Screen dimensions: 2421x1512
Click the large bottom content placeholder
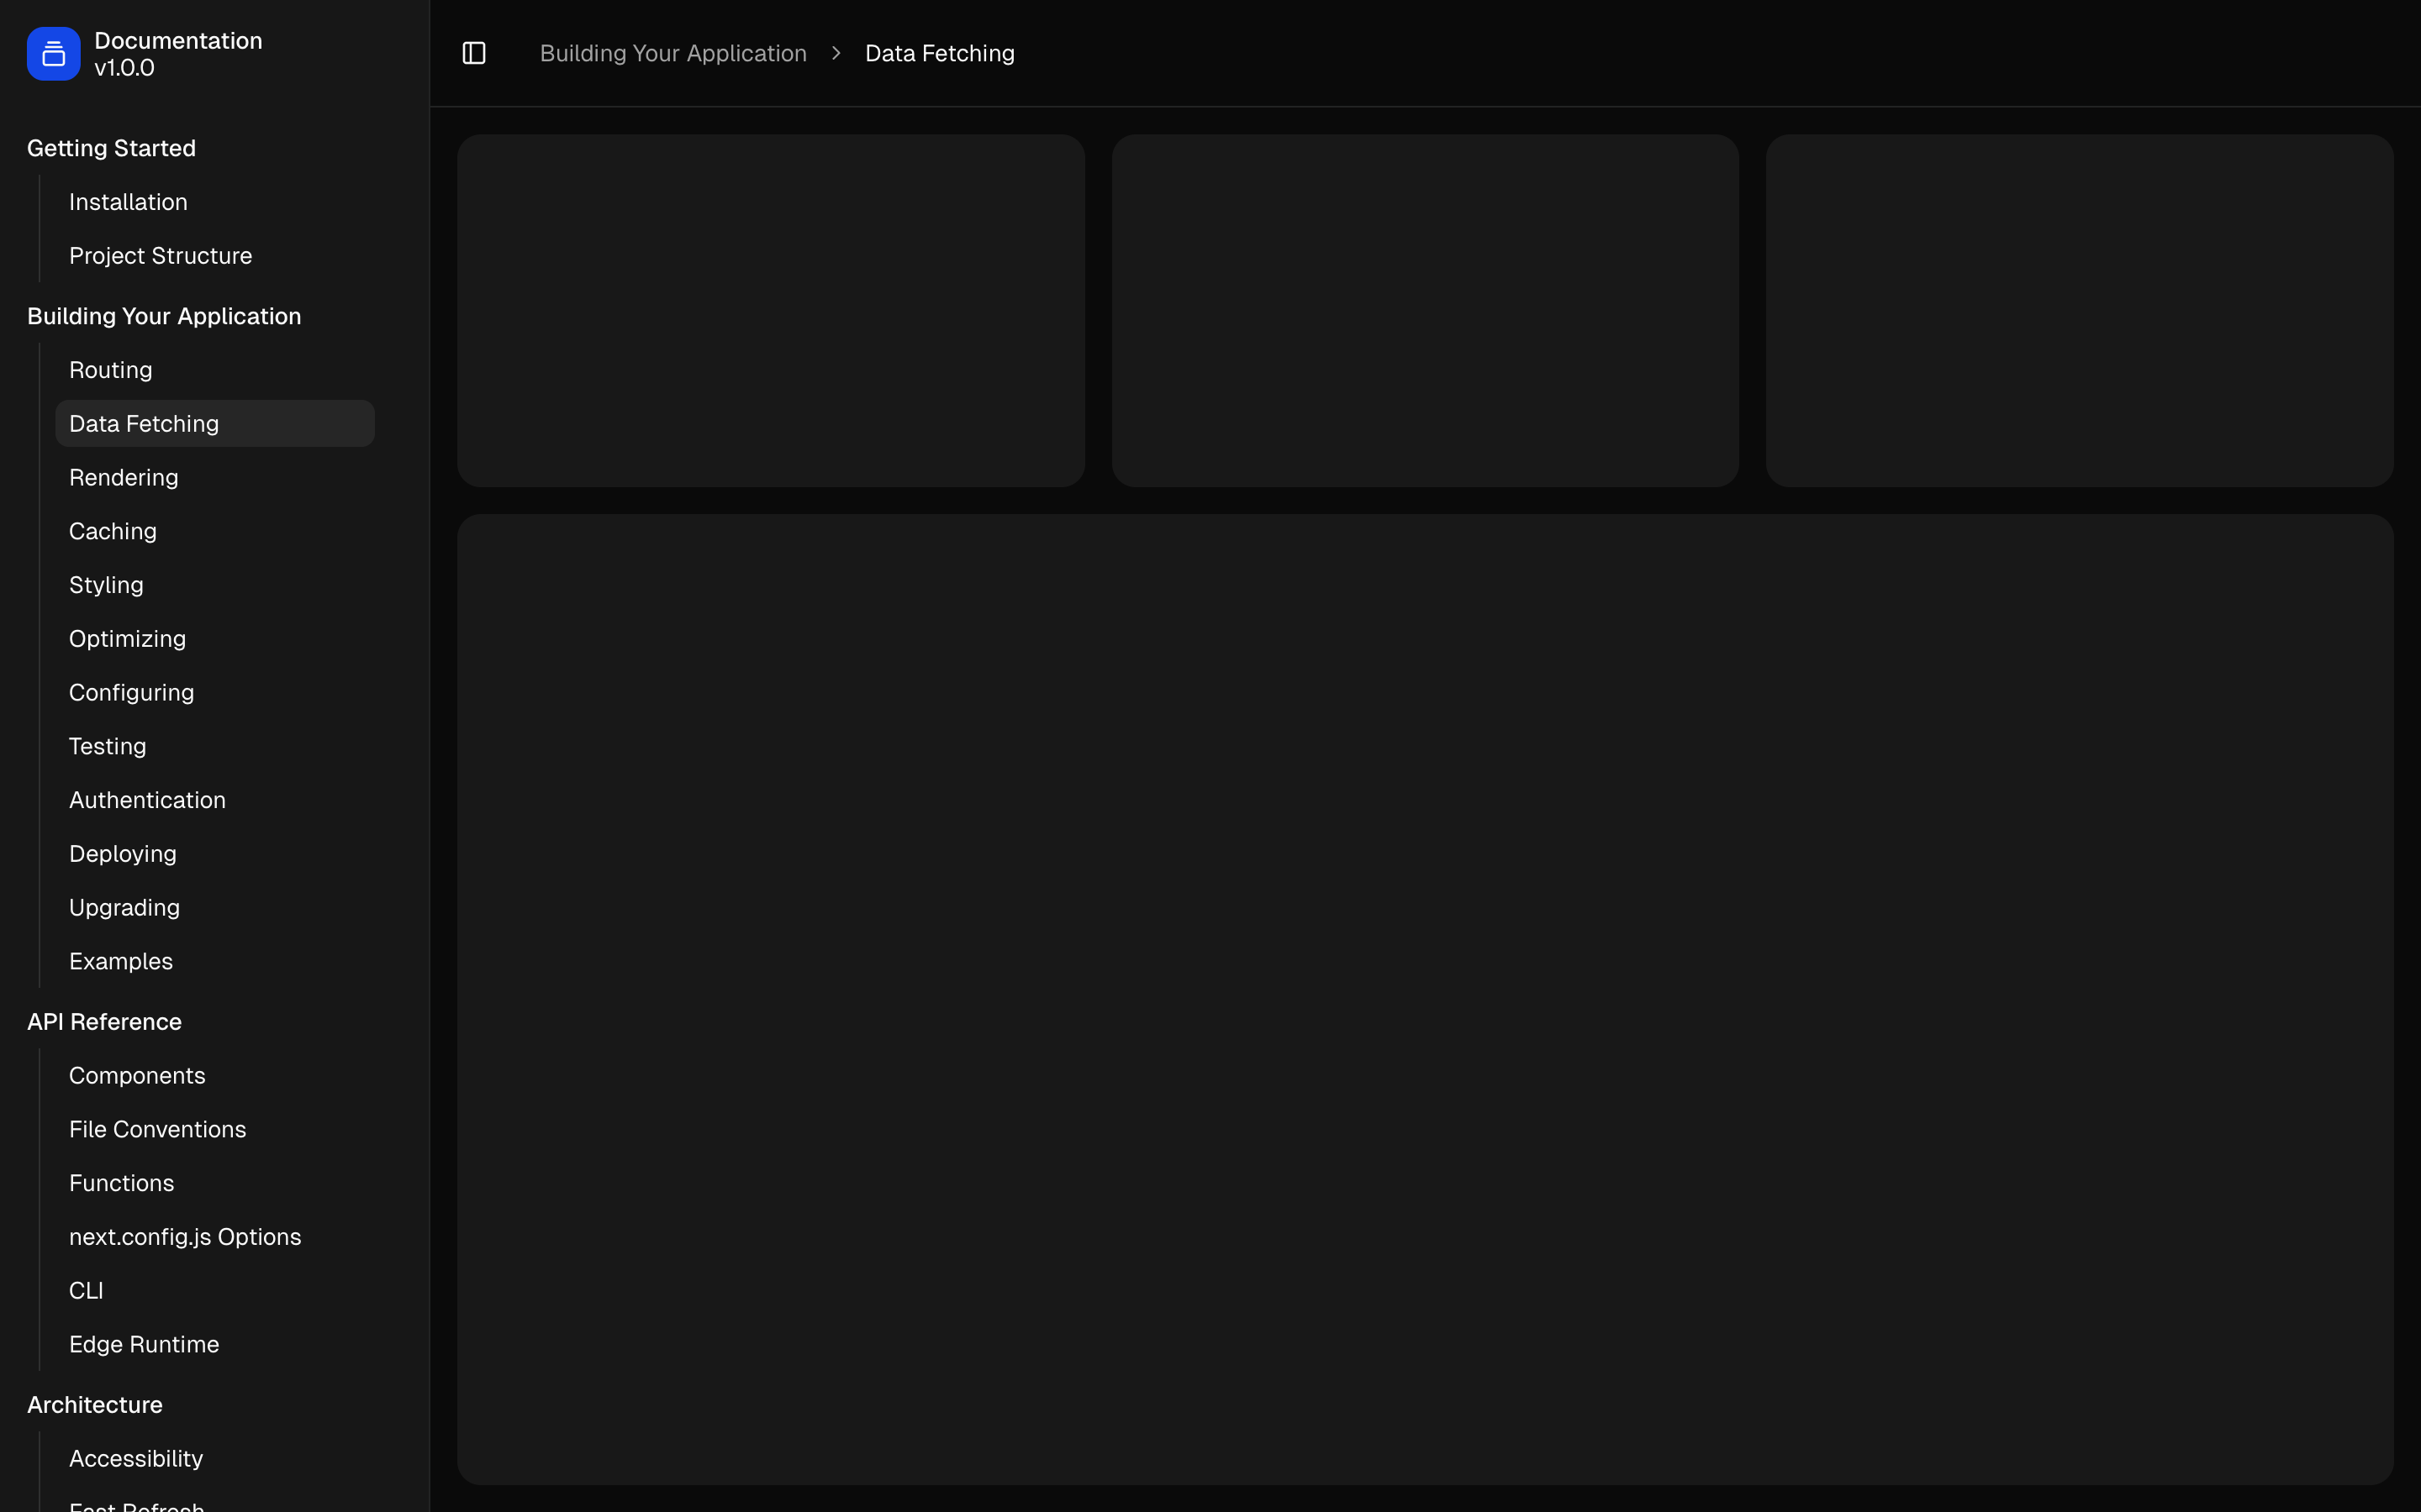pos(1425,998)
